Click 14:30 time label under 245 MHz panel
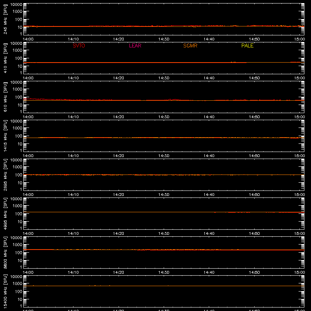The height and width of the screenshot is (311, 311). coord(164,39)
